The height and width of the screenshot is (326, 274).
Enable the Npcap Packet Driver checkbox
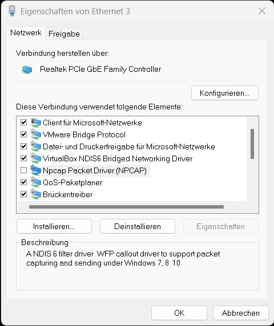[24, 170]
